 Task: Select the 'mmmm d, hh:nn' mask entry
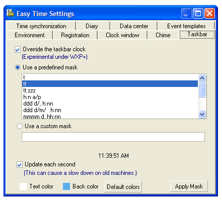tap(110, 116)
